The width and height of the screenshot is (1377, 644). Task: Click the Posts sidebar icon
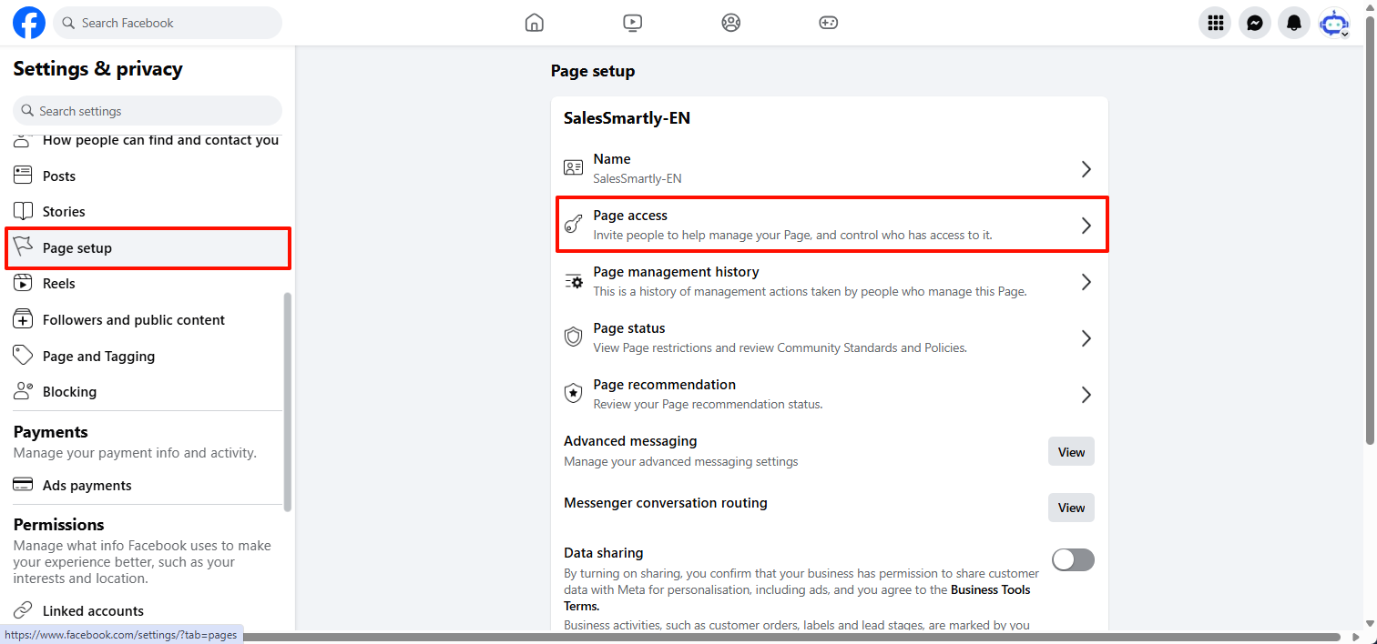pyautogui.click(x=23, y=176)
